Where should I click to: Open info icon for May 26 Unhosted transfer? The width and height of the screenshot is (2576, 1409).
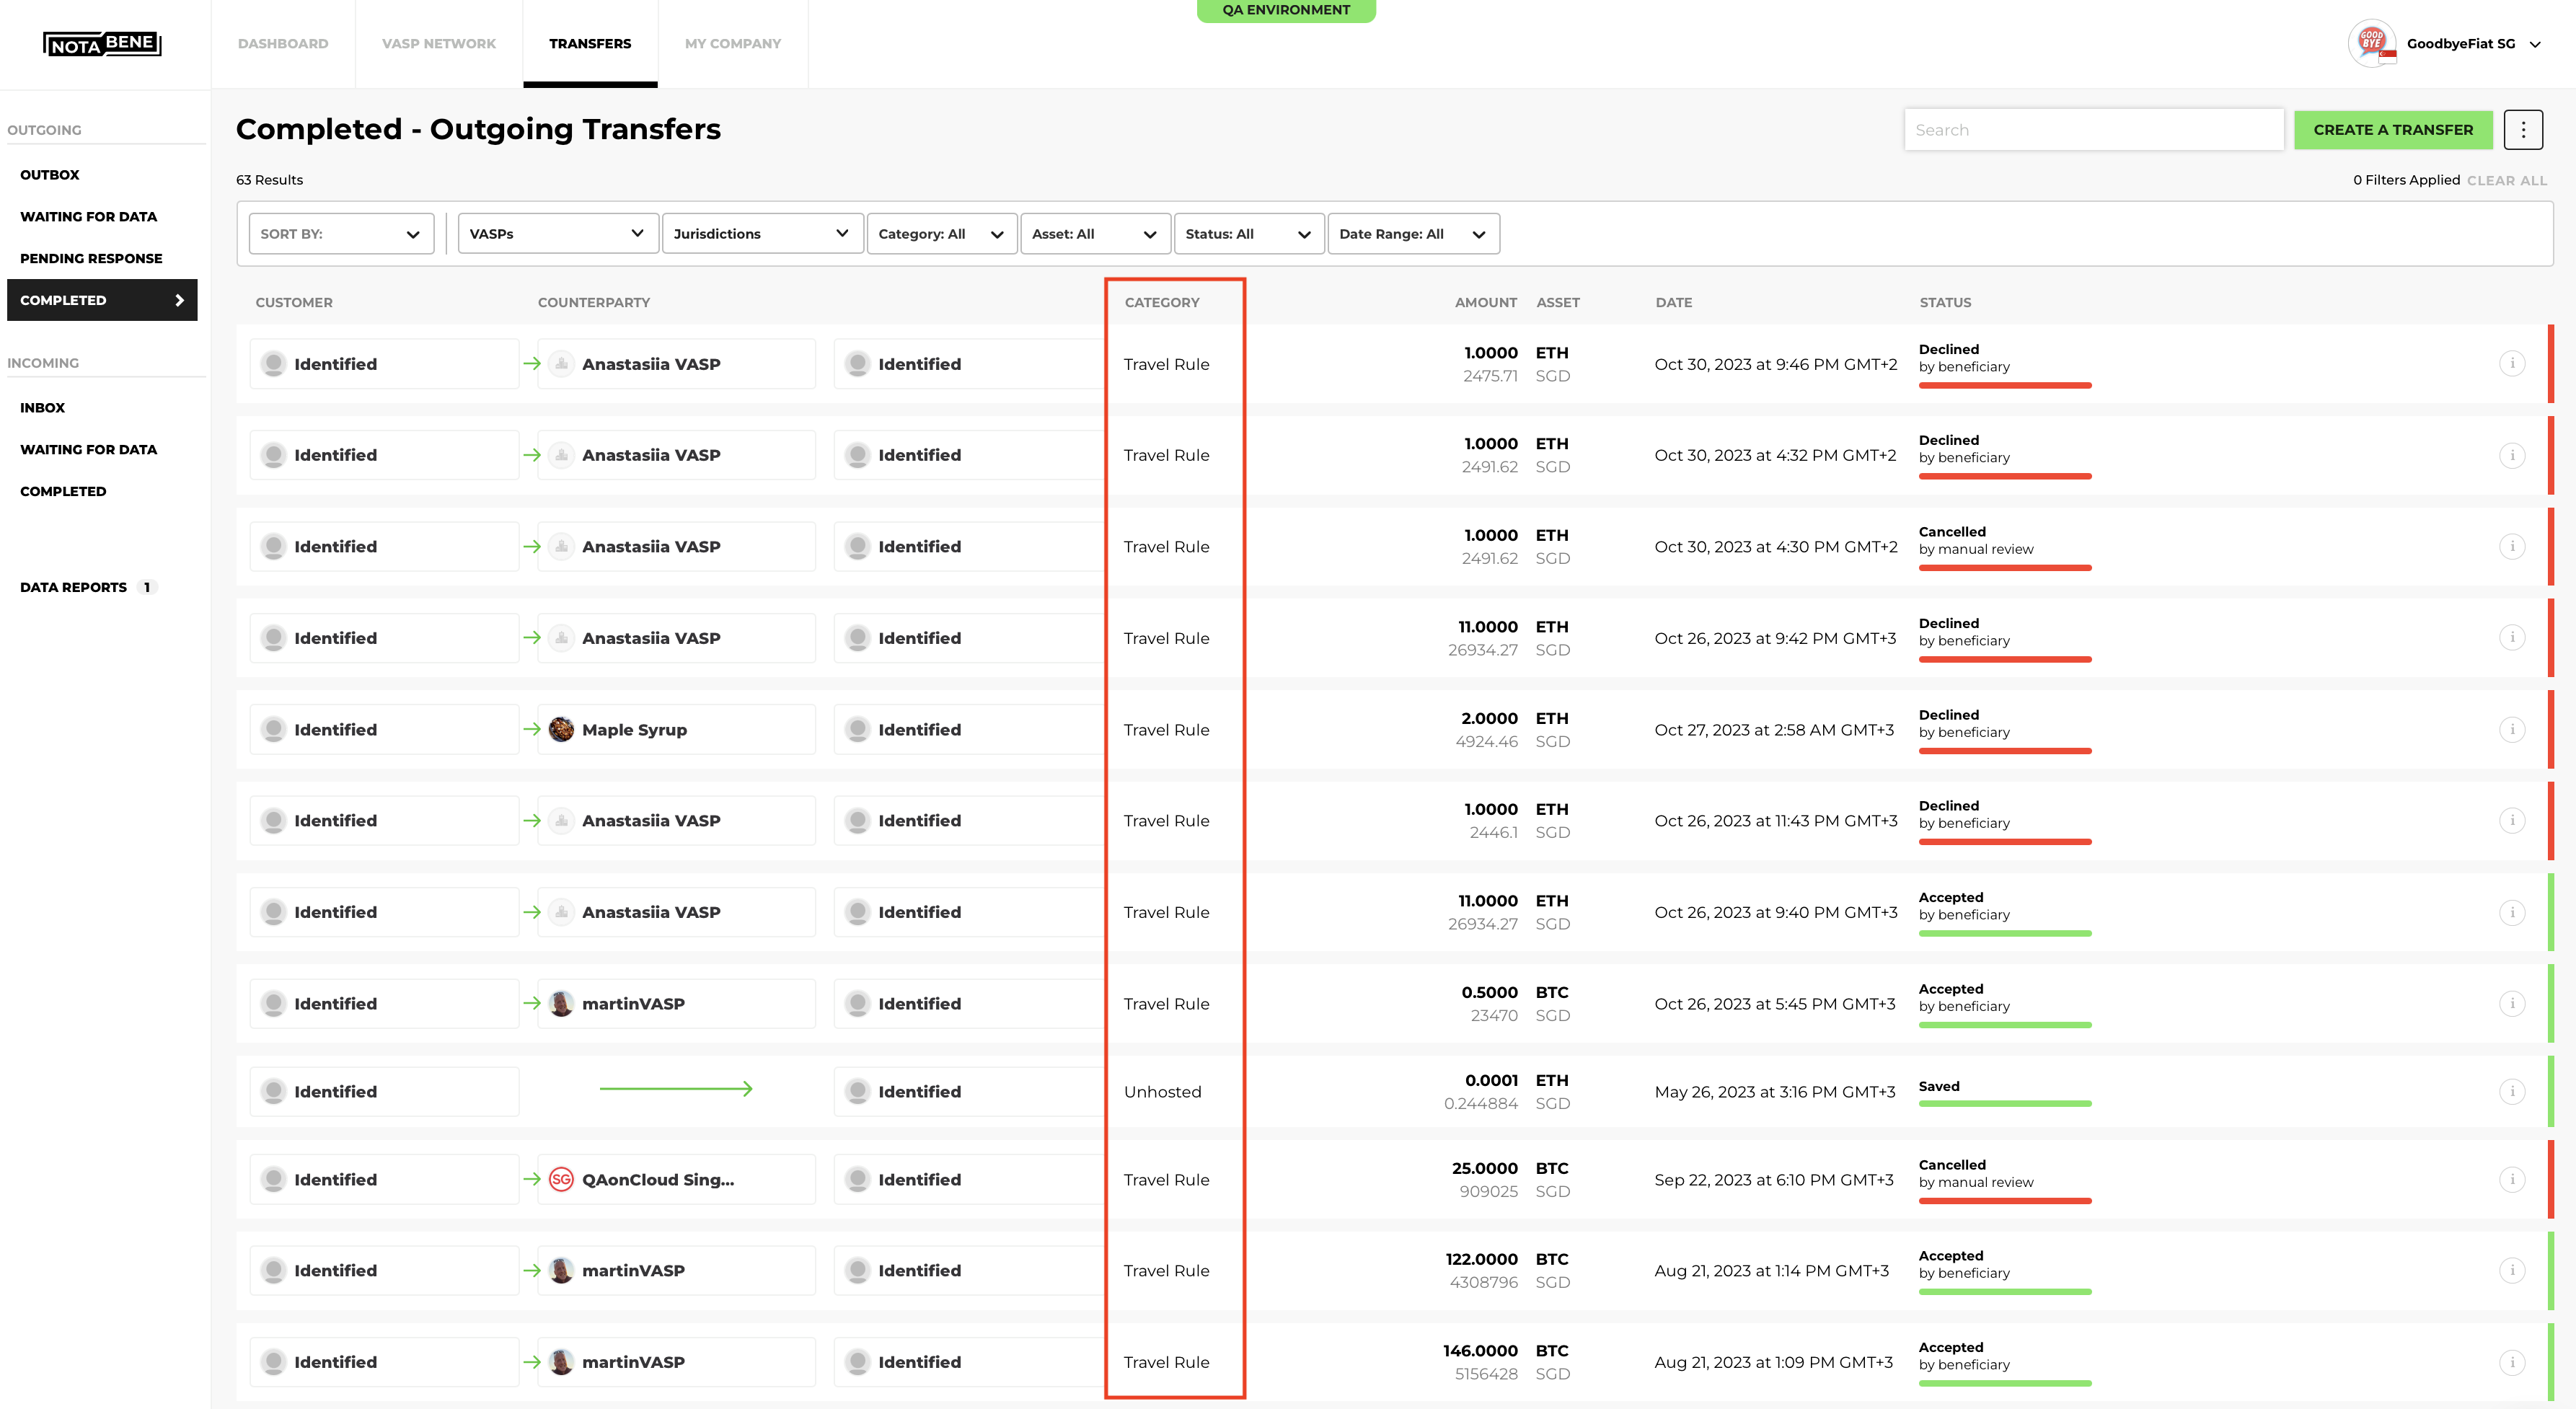[2512, 1091]
